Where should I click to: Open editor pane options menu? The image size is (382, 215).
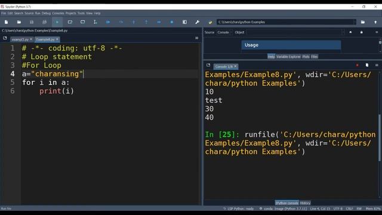tap(196, 38)
